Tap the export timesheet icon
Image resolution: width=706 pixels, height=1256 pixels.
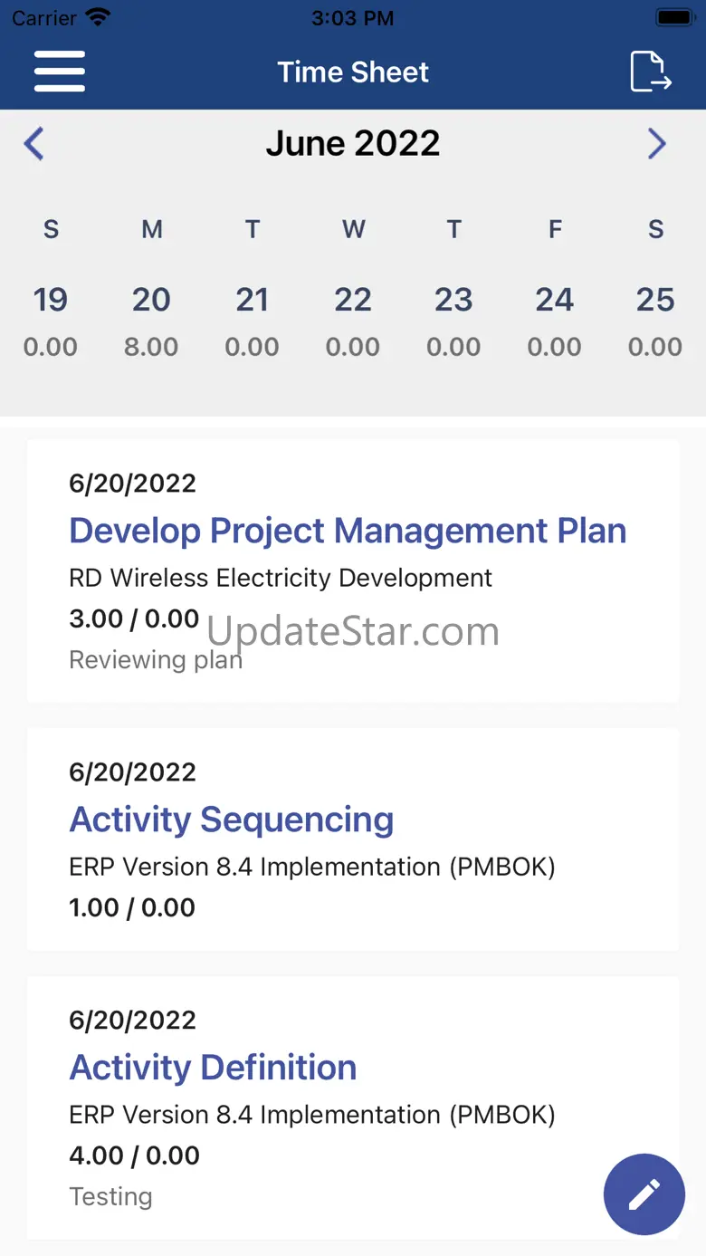pyautogui.click(x=650, y=72)
